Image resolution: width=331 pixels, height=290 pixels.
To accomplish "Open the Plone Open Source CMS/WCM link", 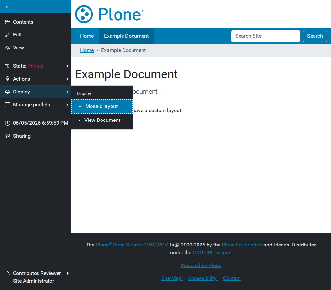I will pos(132,245).
